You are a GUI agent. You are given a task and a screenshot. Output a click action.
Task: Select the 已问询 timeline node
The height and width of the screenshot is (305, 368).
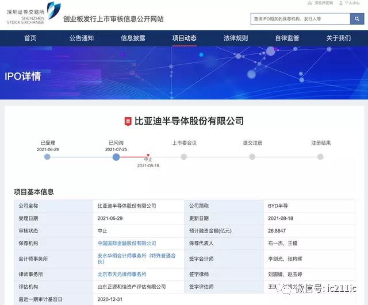(x=116, y=157)
